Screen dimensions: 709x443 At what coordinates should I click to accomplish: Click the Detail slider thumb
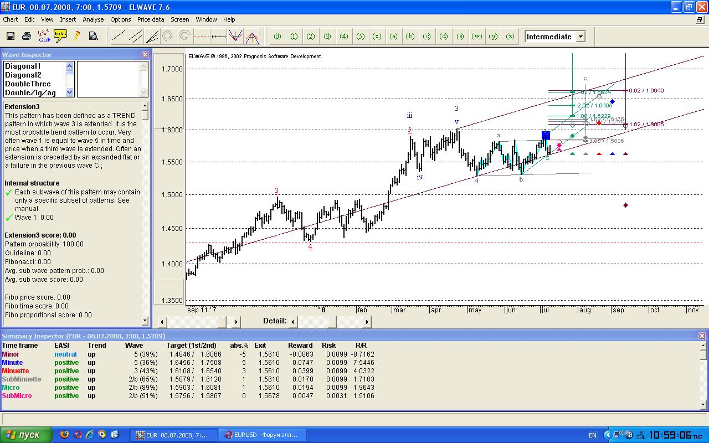(332, 322)
